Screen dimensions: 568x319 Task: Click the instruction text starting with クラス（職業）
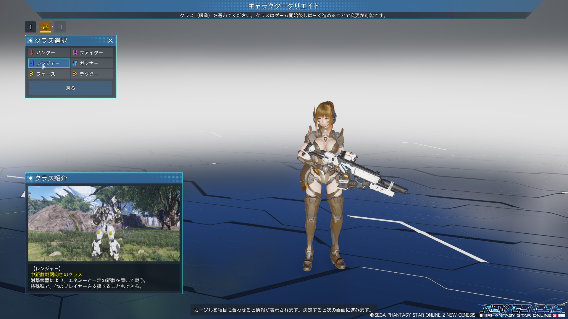284,16
